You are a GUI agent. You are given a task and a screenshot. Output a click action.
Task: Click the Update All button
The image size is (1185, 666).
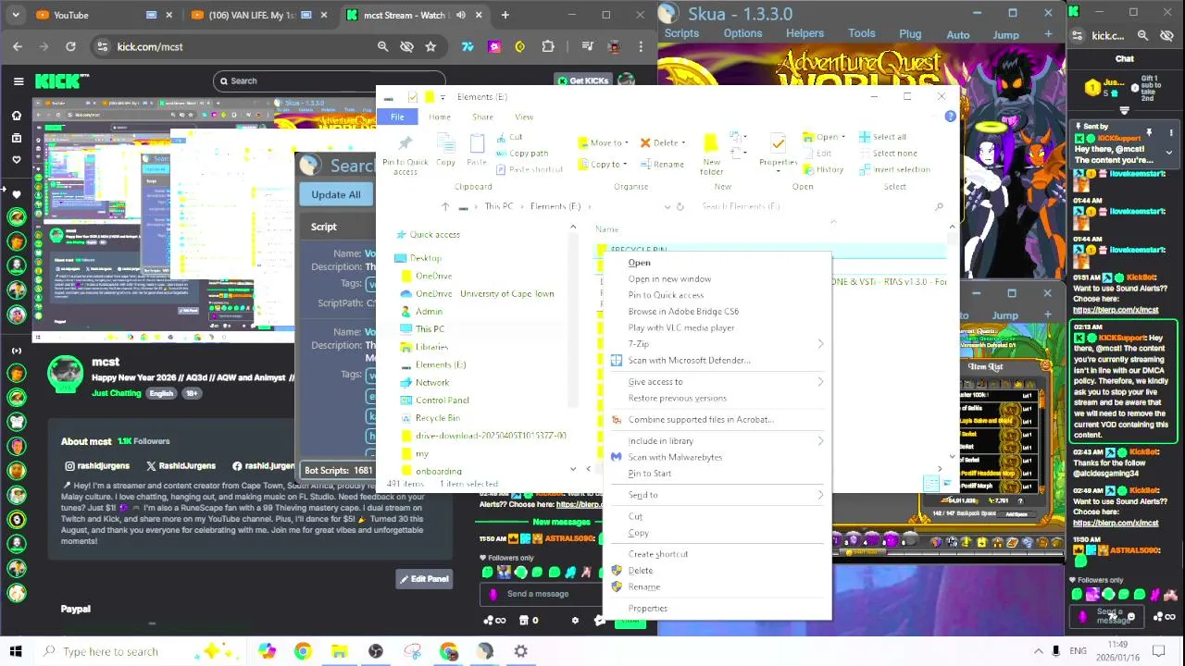click(x=336, y=194)
